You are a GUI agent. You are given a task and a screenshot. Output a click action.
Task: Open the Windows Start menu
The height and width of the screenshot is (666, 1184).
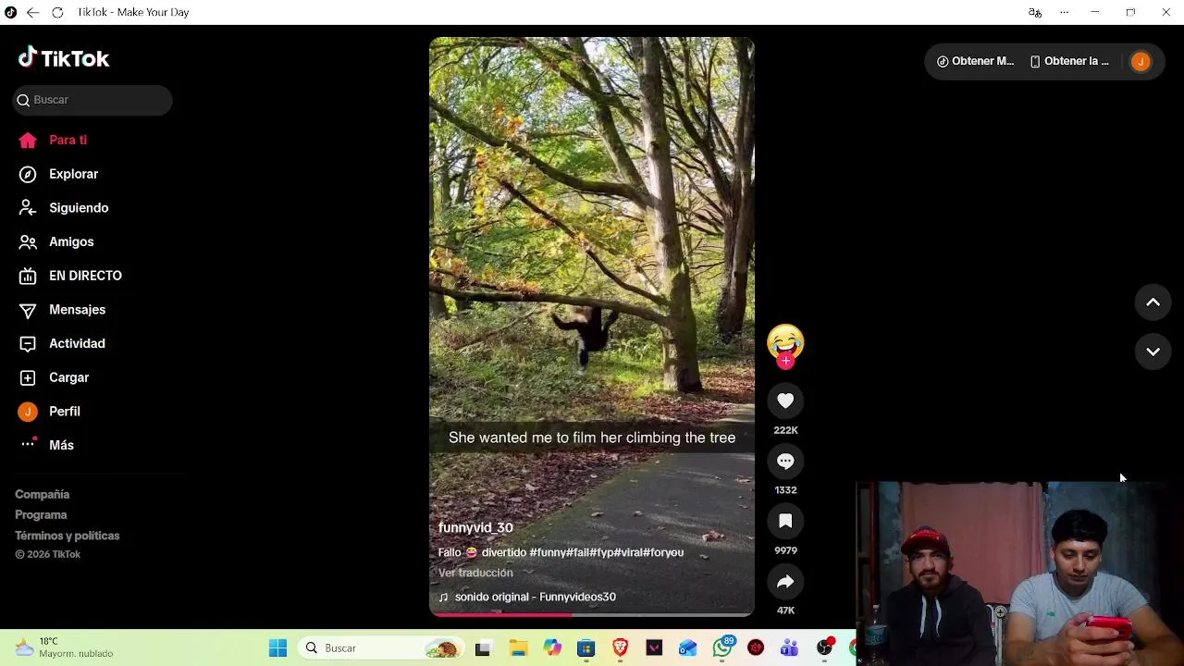(277, 648)
